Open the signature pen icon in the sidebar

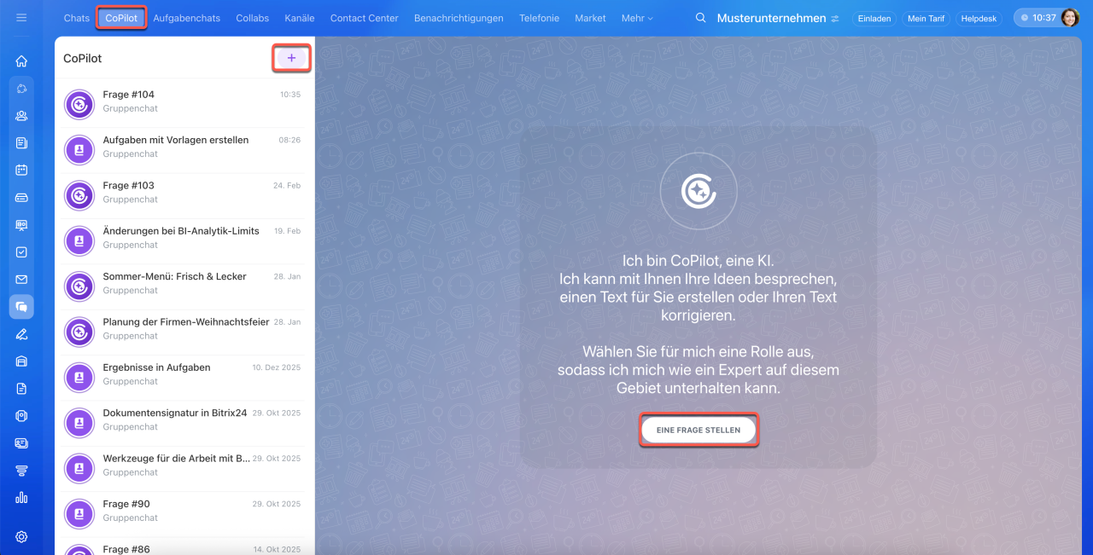click(21, 334)
